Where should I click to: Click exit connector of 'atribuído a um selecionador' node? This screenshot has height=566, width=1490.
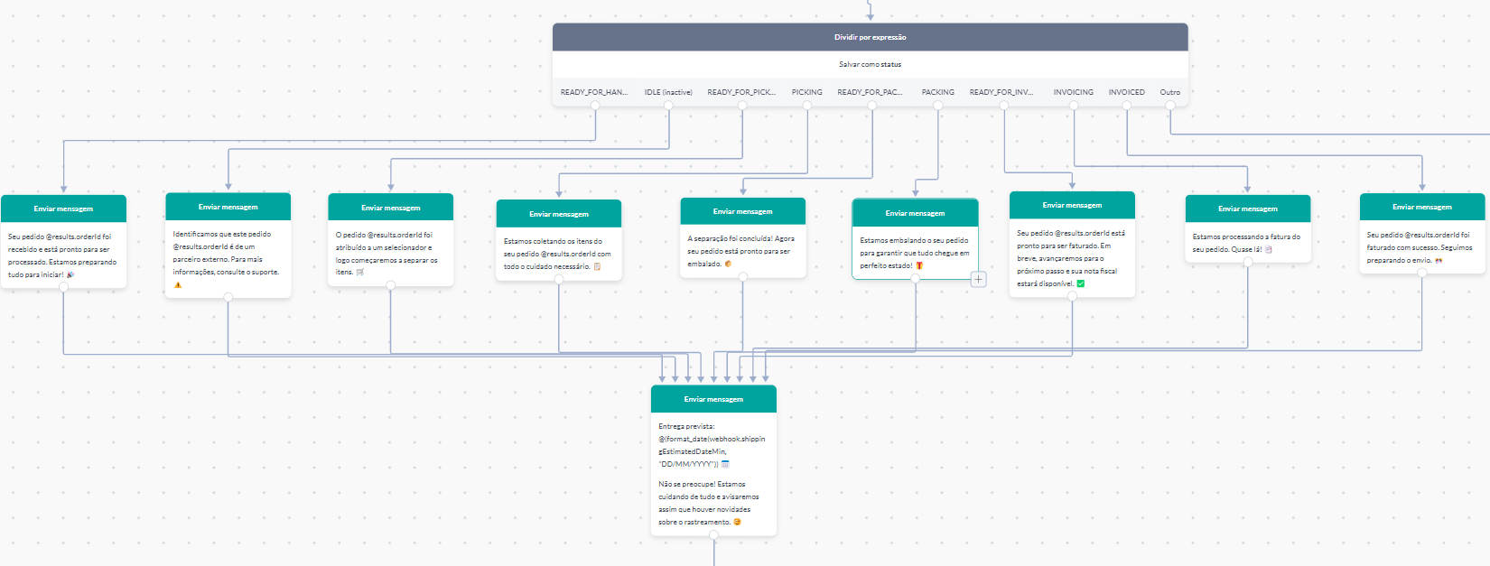point(390,285)
